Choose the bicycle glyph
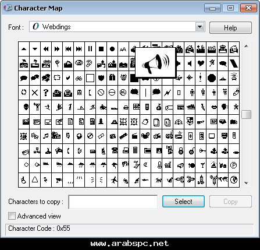This screenshot has width=260, height=250. 79,78
